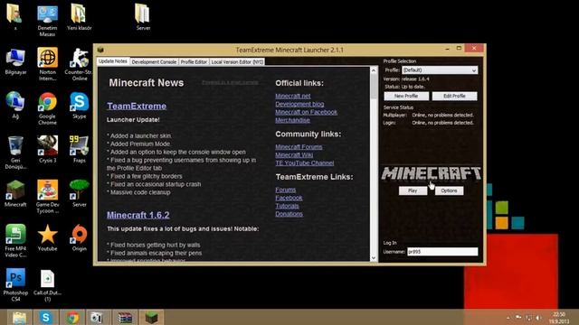Open the Merchandise link
579x325 pixels.
[x=292, y=120]
